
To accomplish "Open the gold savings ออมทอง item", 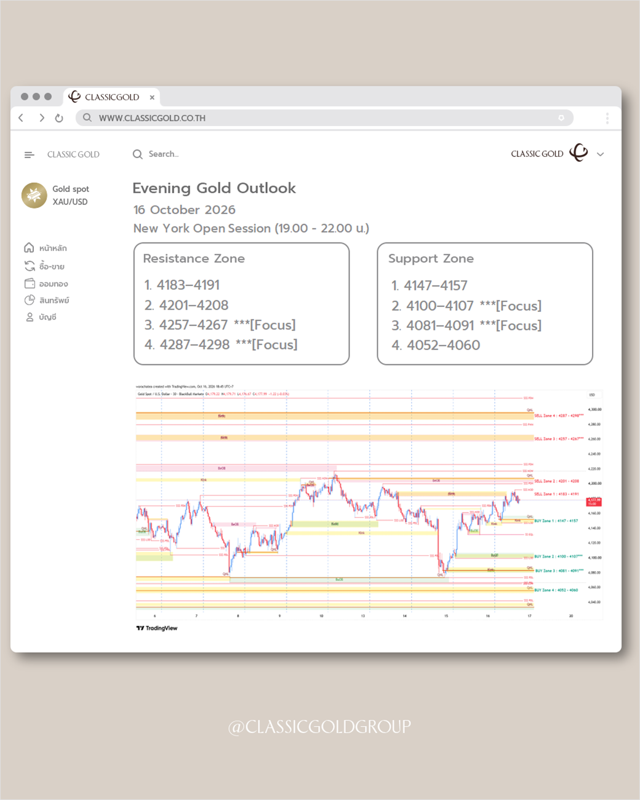I will click(46, 284).
